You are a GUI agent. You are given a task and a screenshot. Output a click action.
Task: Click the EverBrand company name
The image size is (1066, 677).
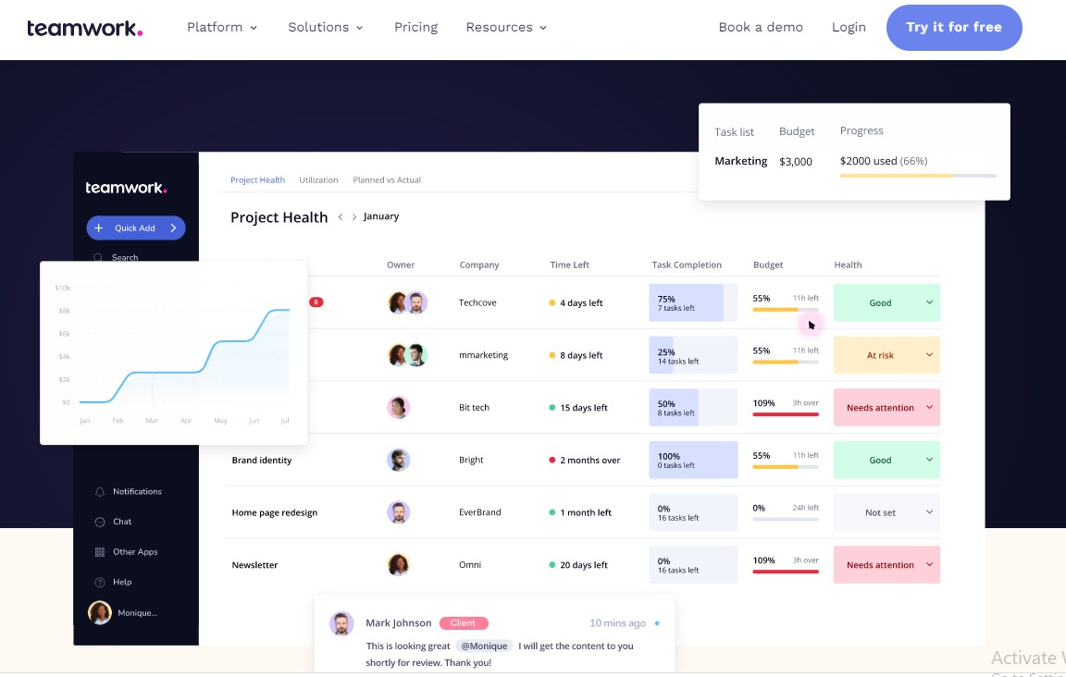(x=480, y=512)
